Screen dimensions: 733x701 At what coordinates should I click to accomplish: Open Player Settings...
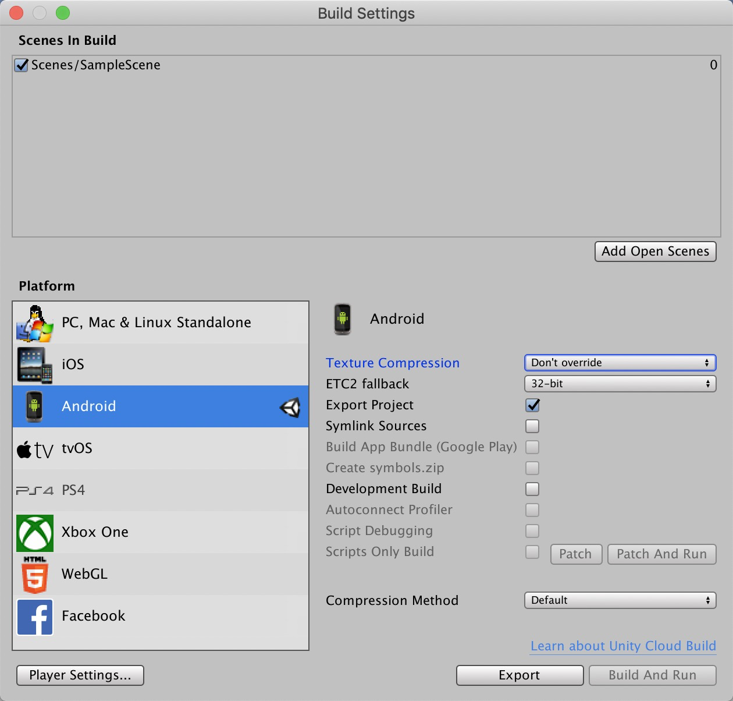pyautogui.click(x=80, y=675)
